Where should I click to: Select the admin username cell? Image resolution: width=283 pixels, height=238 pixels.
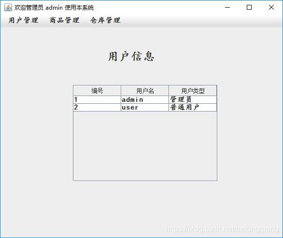tap(145, 99)
